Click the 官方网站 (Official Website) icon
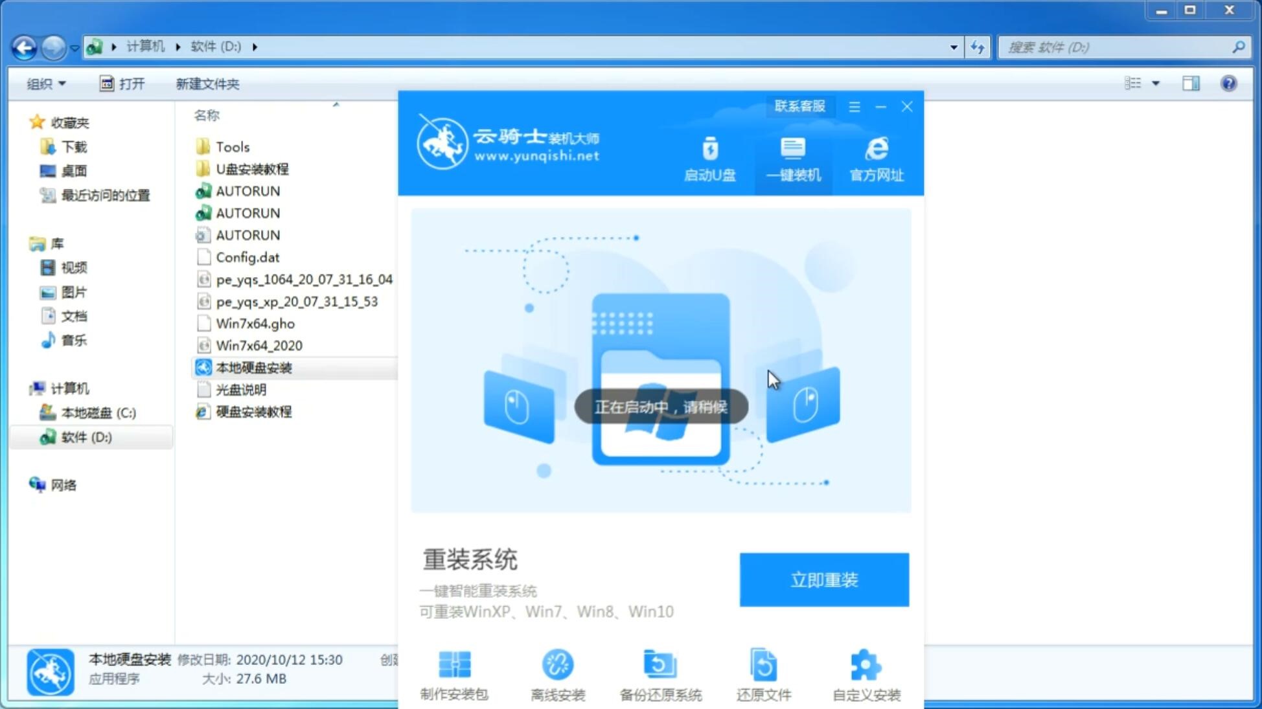This screenshot has width=1262, height=709. click(875, 159)
